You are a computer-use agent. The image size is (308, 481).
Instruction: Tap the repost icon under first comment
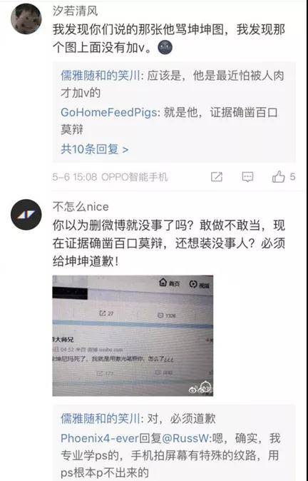(x=217, y=176)
